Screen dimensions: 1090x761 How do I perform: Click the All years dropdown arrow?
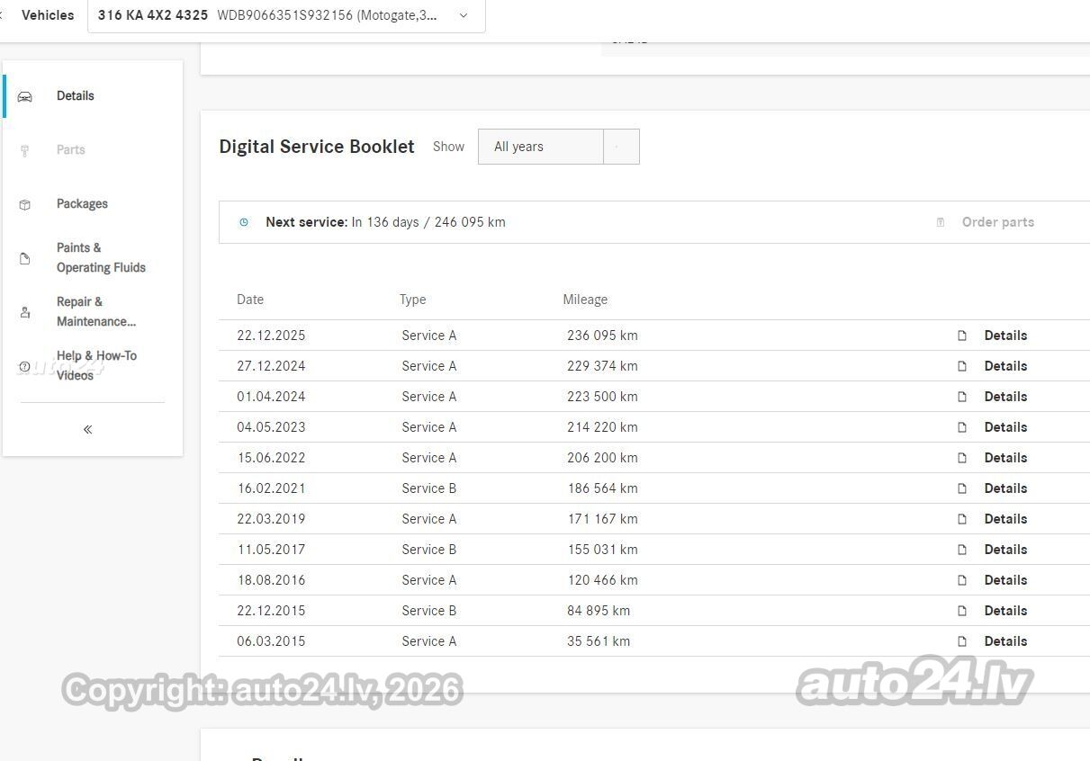coord(621,147)
